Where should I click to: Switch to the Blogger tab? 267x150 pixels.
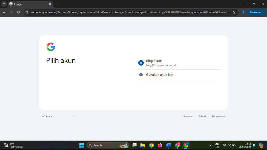(x=30, y=4)
